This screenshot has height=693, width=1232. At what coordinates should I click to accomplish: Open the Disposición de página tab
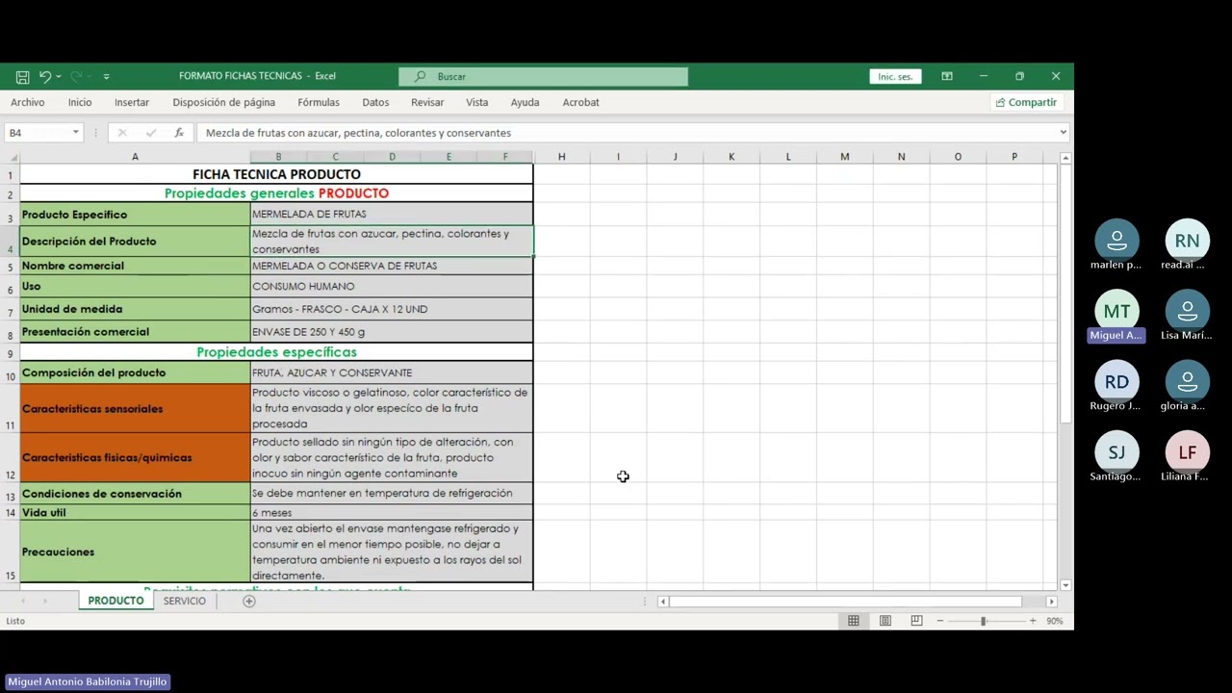click(x=223, y=102)
